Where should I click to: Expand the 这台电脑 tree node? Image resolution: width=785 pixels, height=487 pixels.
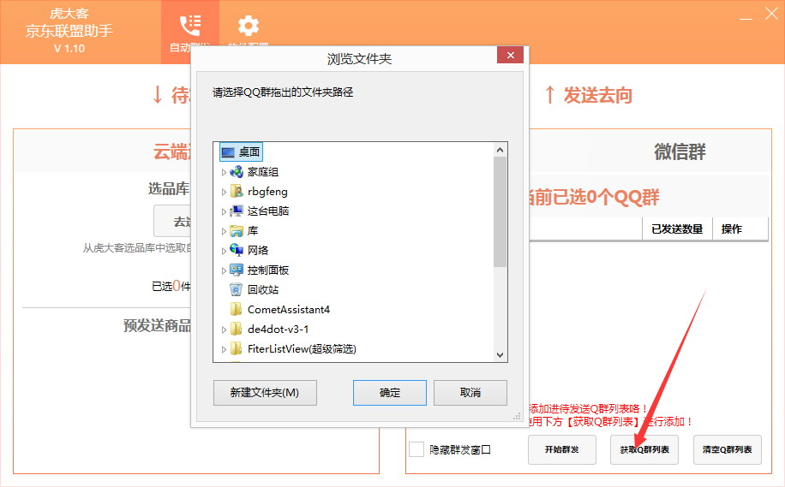point(224,211)
